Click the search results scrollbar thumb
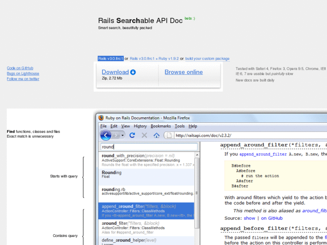This screenshot has width=327, height=245. [x=197, y=193]
